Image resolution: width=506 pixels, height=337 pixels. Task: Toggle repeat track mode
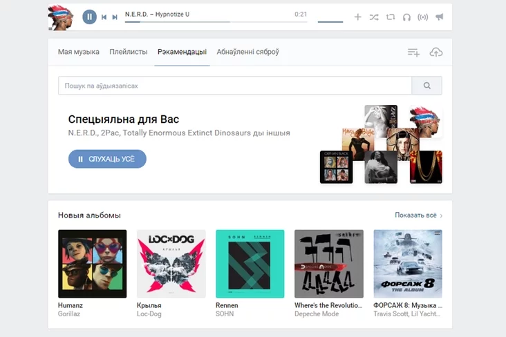391,17
